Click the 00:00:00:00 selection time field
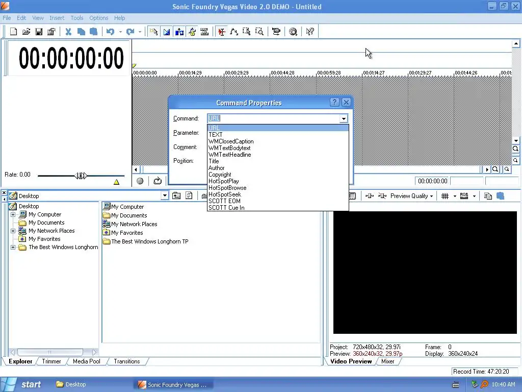 [432, 181]
